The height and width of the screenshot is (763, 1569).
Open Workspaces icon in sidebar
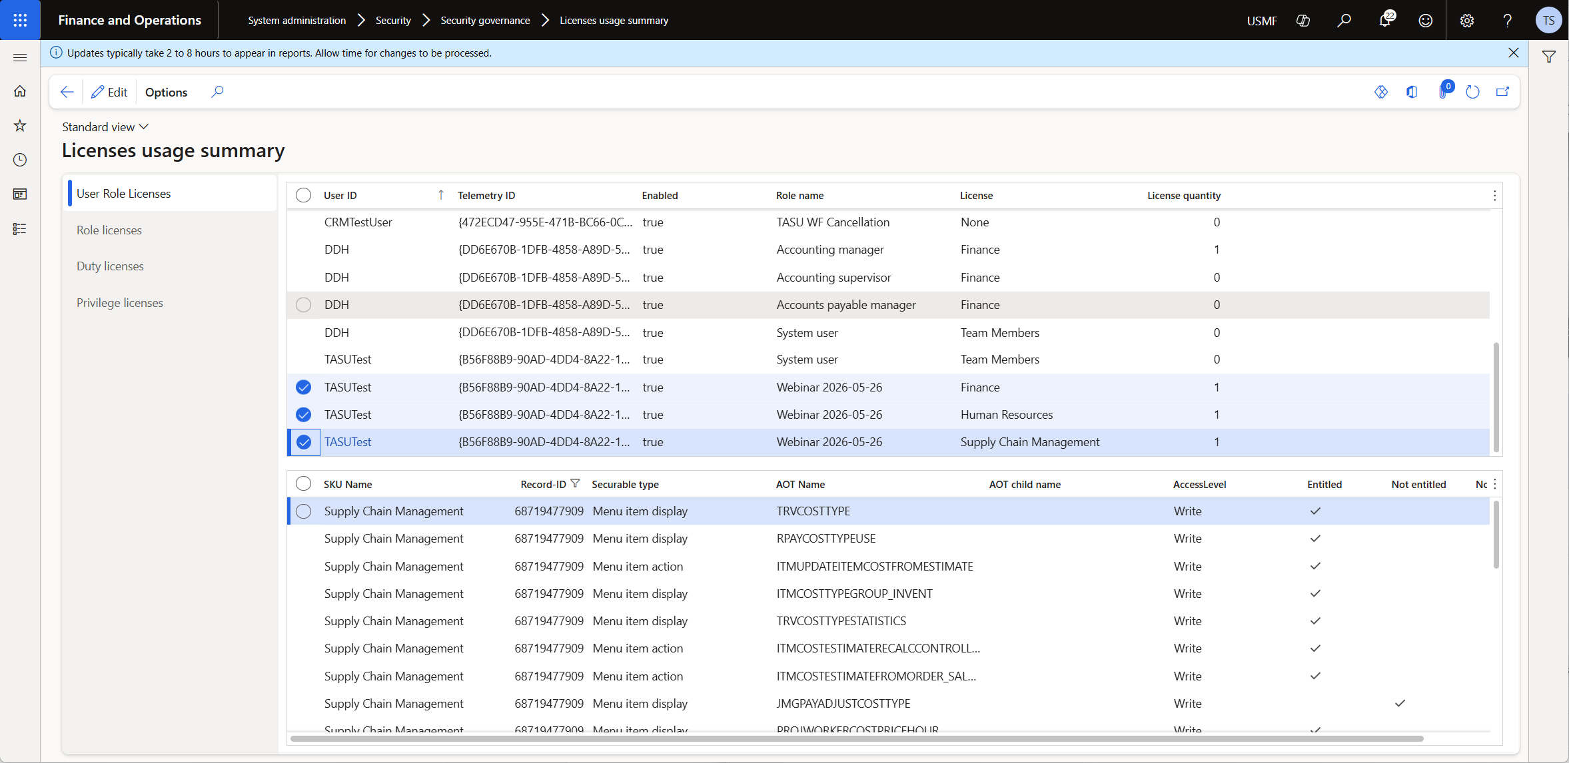[20, 194]
